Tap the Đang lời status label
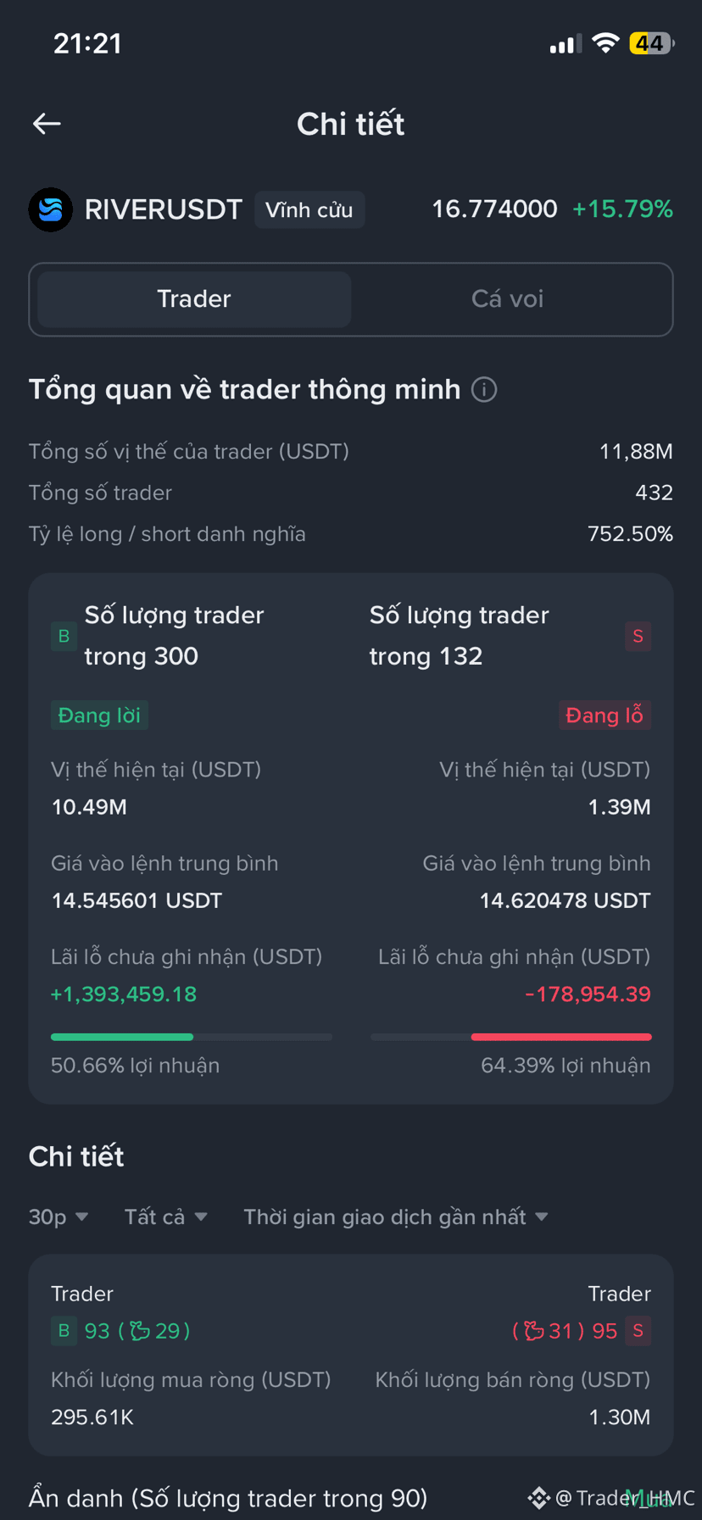The width and height of the screenshot is (702, 1520). coord(99,715)
